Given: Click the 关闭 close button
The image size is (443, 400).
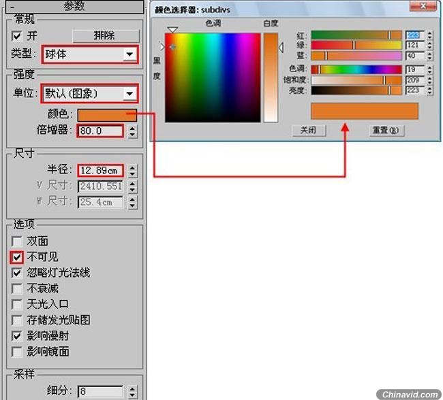Looking at the screenshot, I should [x=309, y=131].
